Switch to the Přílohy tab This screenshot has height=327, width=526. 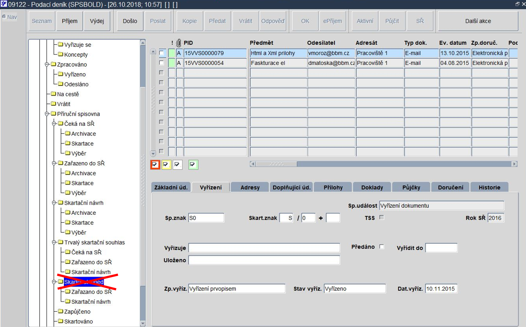click(x=333, y=187)
